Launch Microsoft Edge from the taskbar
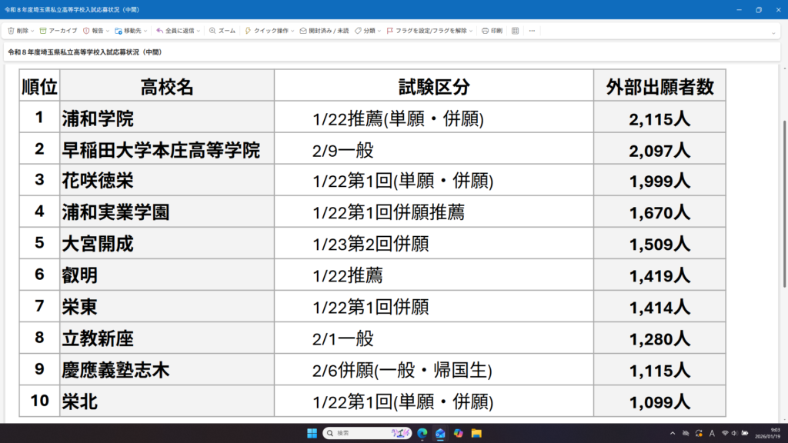Viewport: 788px width, 443px height. pos(422,433)
